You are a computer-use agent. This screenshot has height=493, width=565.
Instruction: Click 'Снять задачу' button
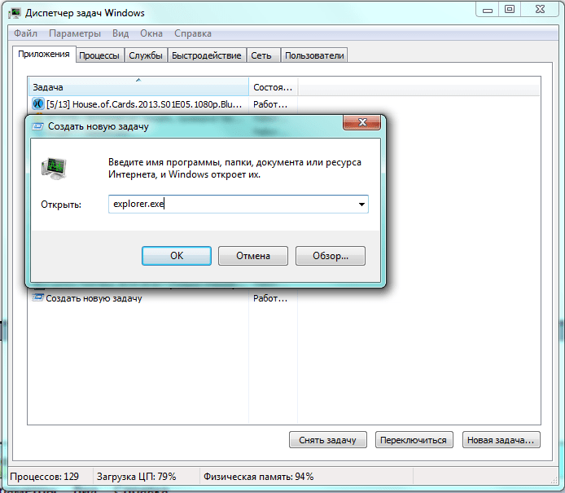(327, 440)
